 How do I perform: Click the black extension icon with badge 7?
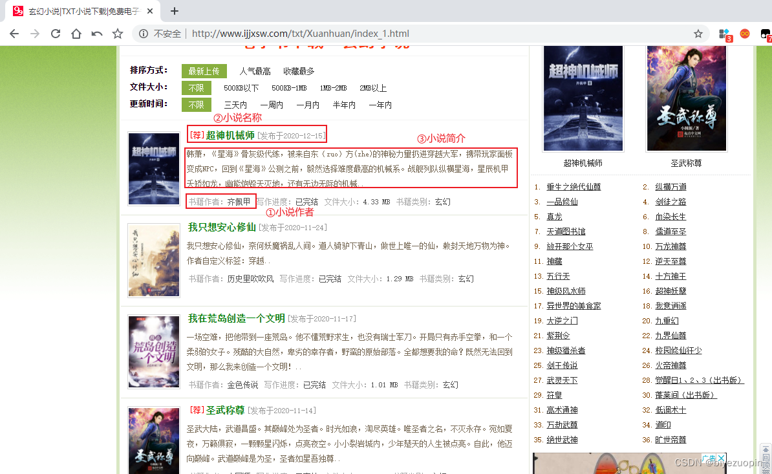(765, 33)
